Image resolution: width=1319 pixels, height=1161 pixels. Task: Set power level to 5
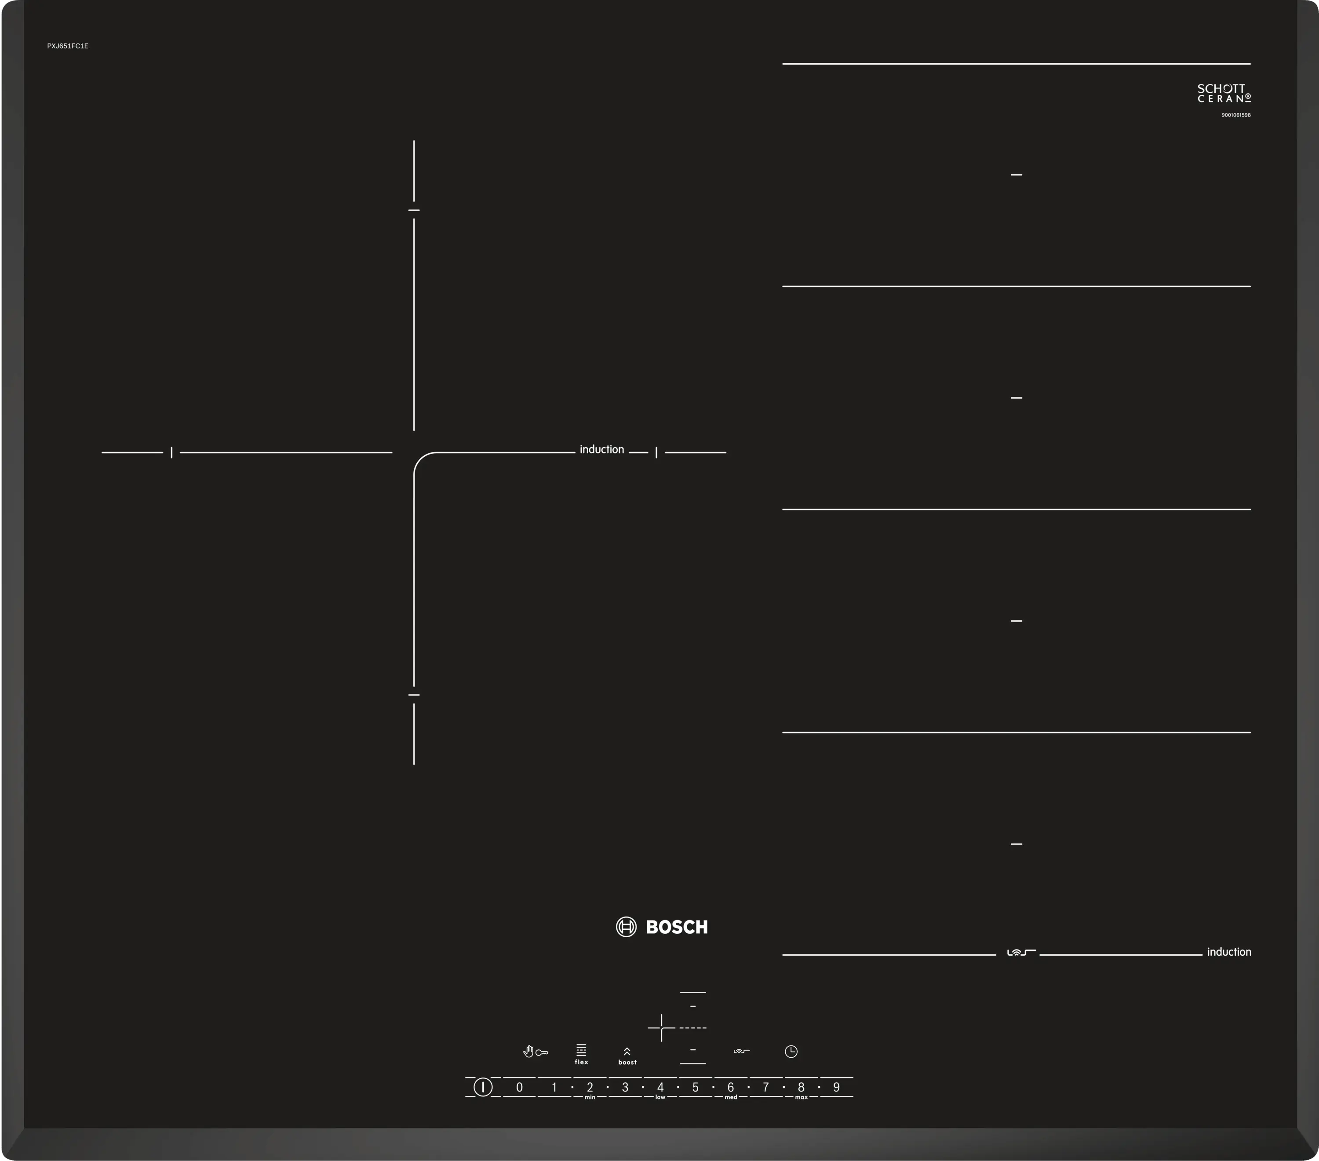pyautogui.click(x=696, y=1088)
